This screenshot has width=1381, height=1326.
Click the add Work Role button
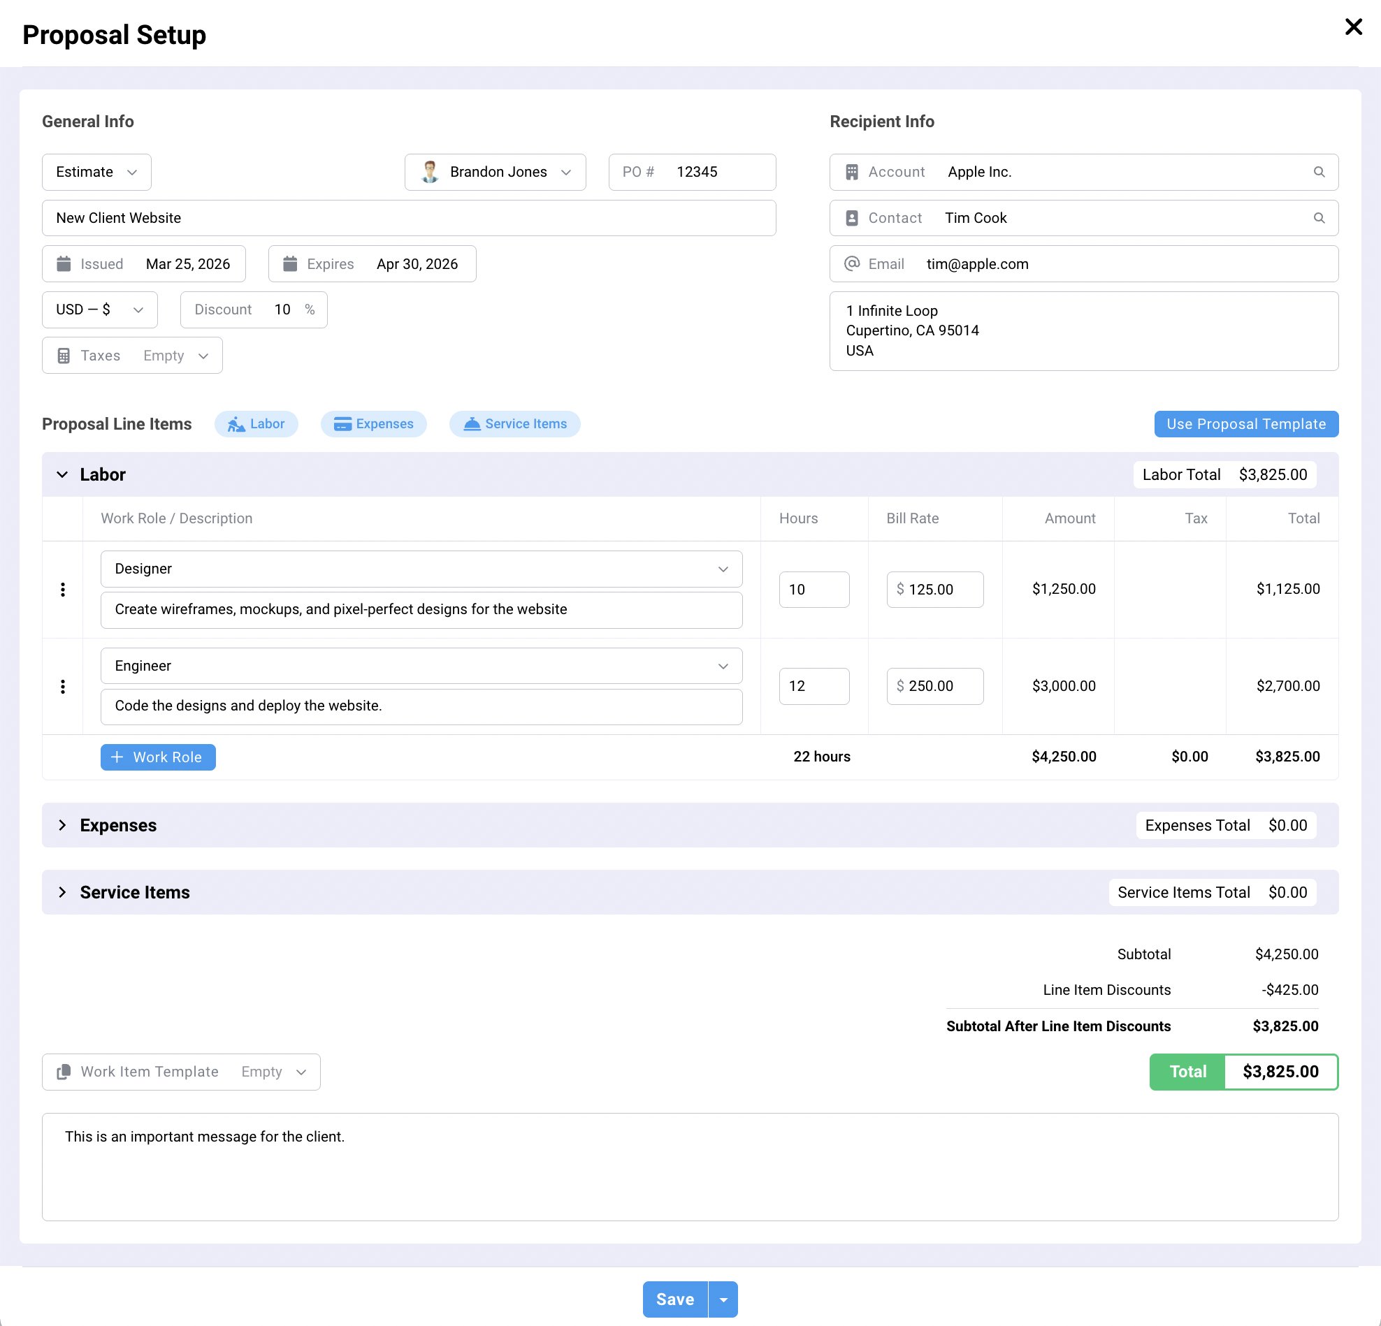(x=158, y=757)
